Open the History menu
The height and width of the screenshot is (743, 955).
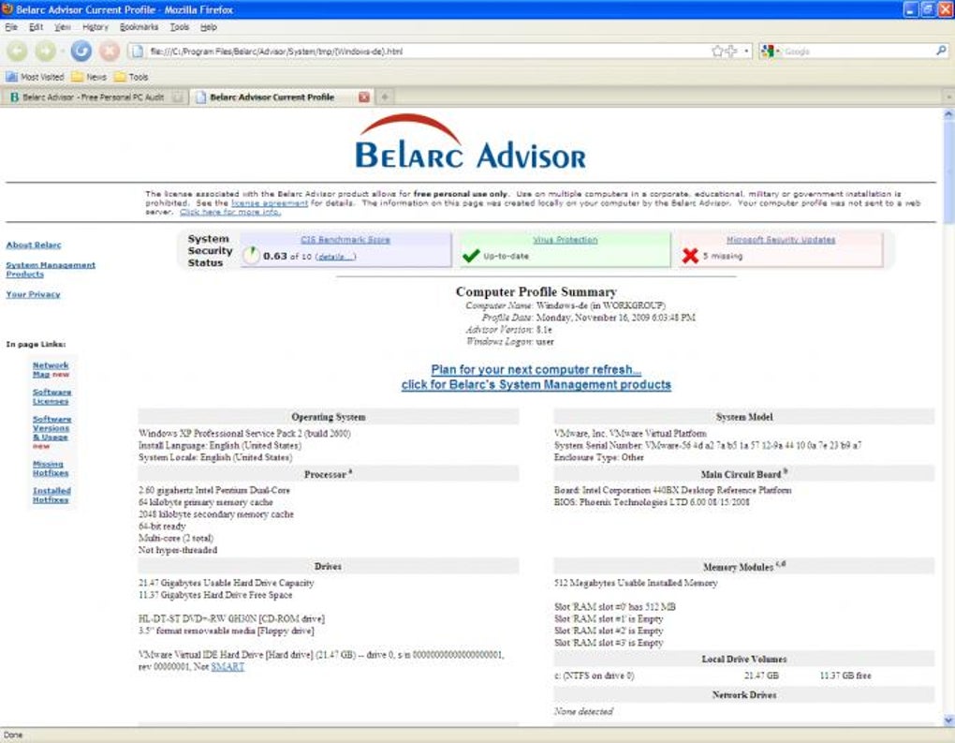click(x=95, y=27)
